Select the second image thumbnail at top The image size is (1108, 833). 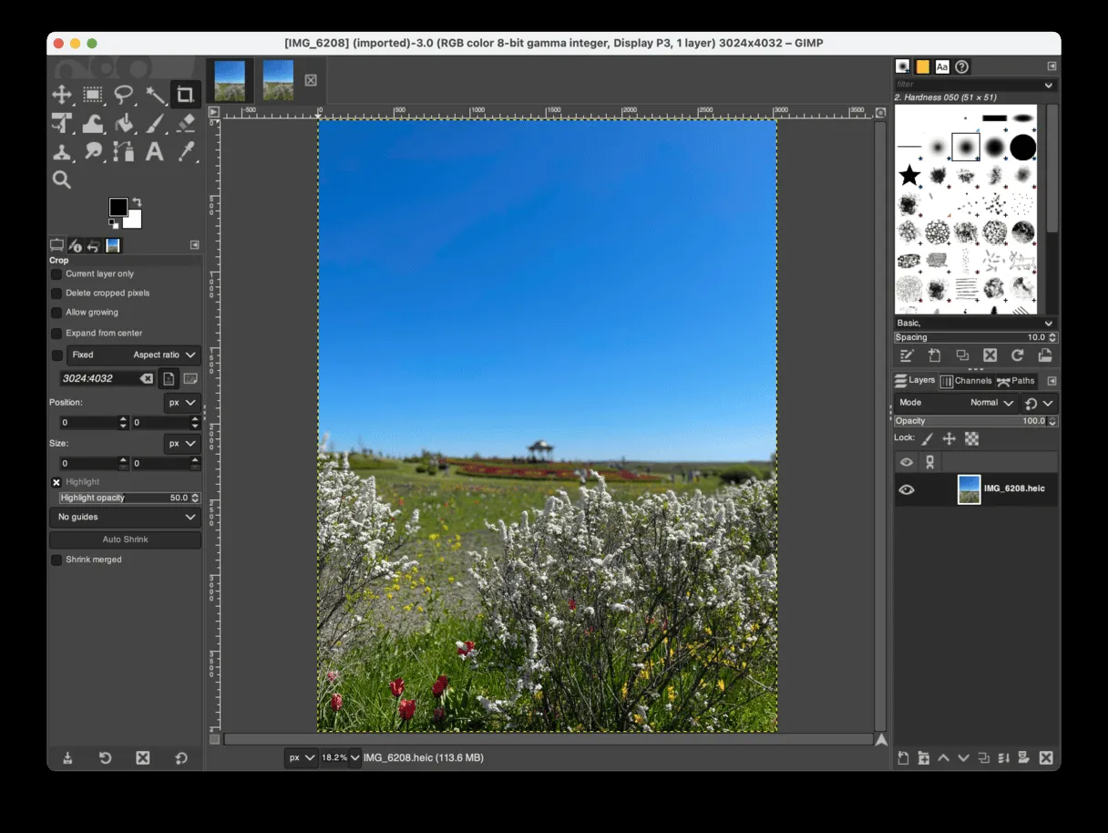click(x=278, y=79)
